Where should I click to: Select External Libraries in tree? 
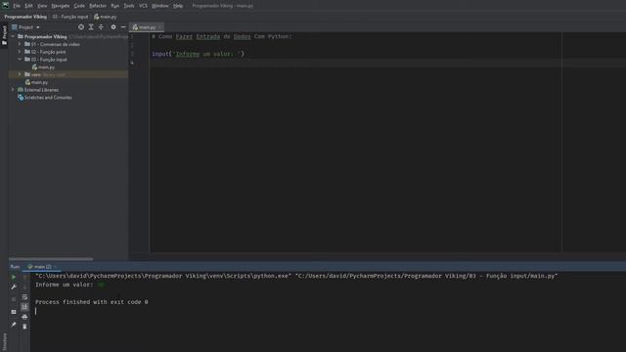point(41,90)
